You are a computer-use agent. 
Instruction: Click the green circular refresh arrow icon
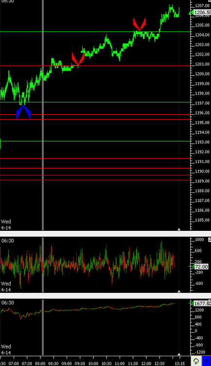click(196, 361)
